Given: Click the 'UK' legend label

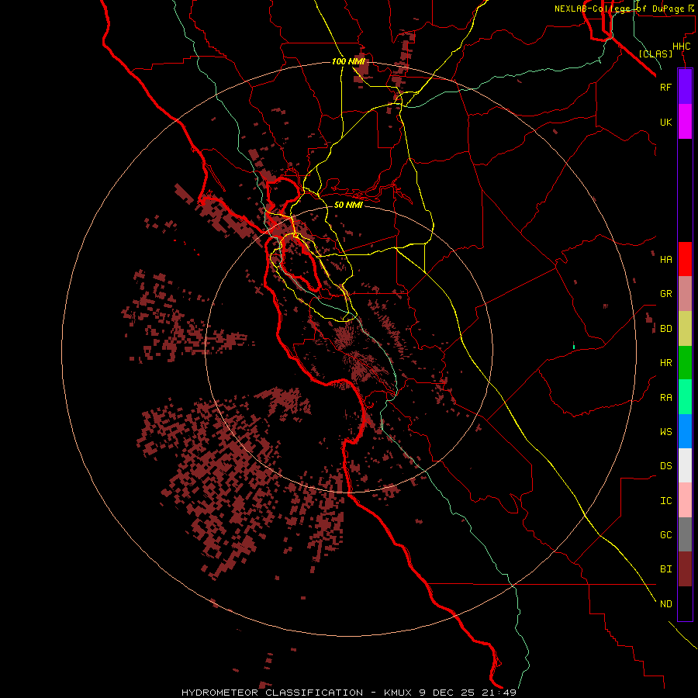Looking at the screenshot, I should 665,123.
